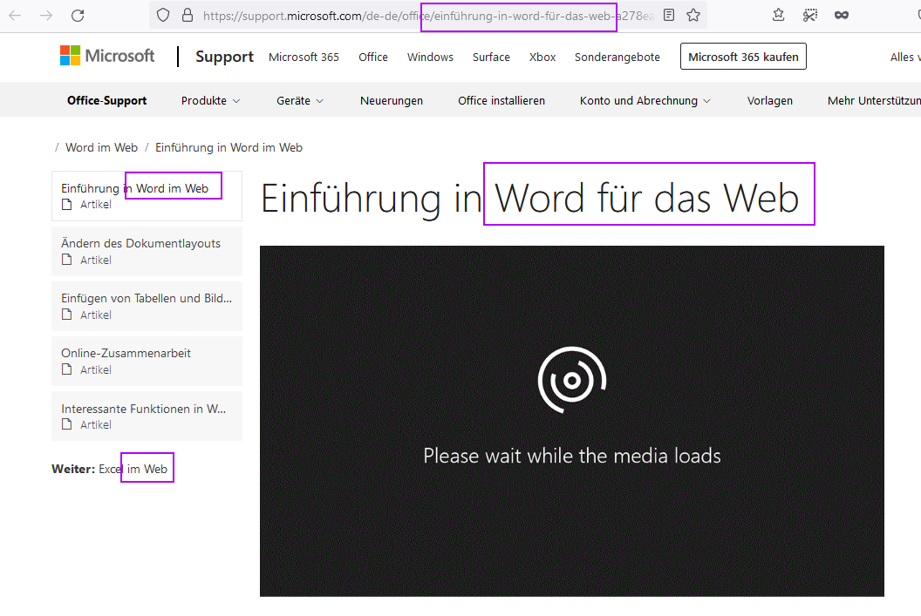The height and width of the screenshot is (616, 921).
Task: Click the screenshot scissors icon in the toolbar
Action: pos(810,16)
